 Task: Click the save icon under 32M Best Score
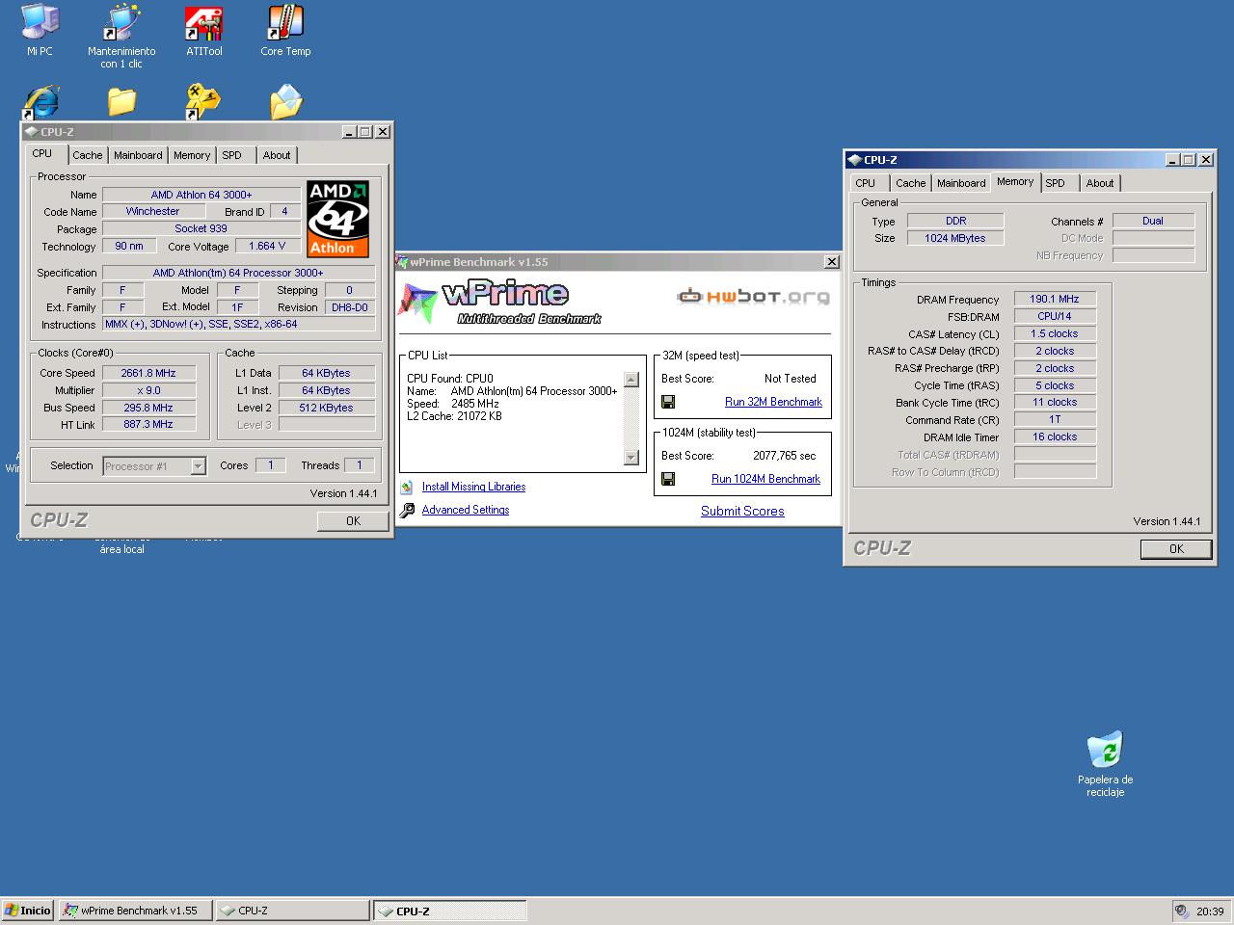coord(668,402)
